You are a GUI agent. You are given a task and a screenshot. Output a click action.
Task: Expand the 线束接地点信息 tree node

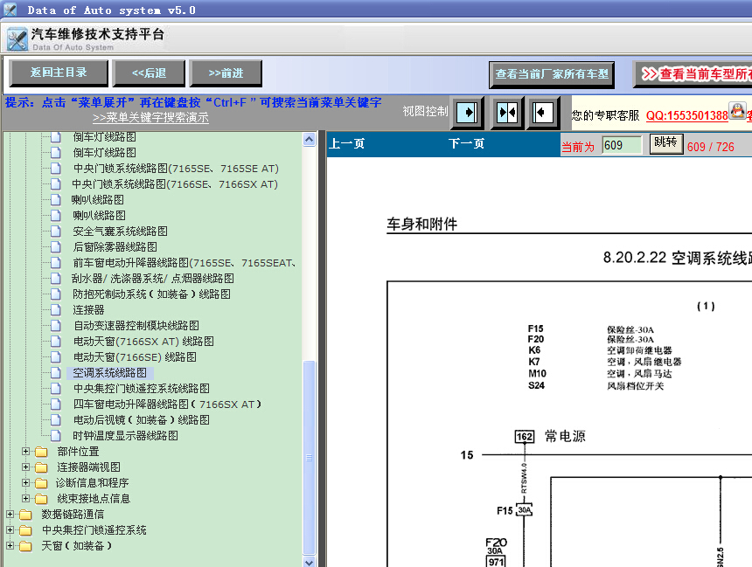pos(26,499)
